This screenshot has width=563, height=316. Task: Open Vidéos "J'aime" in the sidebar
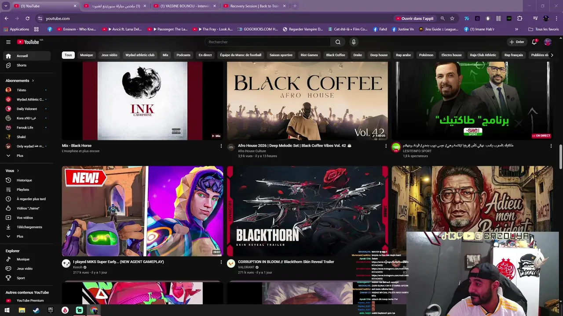26,208
